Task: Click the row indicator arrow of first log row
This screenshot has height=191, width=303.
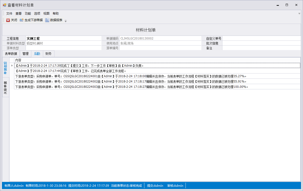Action: click(x=12, y=66)
